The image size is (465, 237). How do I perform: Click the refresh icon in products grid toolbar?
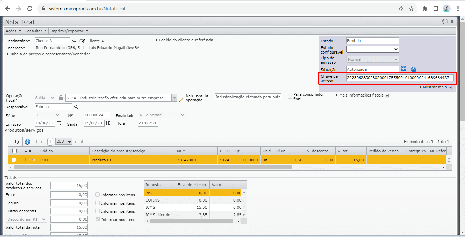(x=17, y=142)
